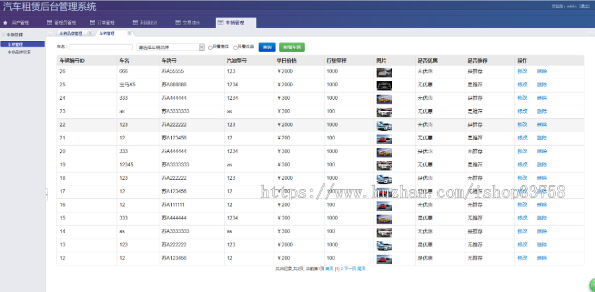Click the green 新增车辆 button
595x292 pixels.
point(292,47)
